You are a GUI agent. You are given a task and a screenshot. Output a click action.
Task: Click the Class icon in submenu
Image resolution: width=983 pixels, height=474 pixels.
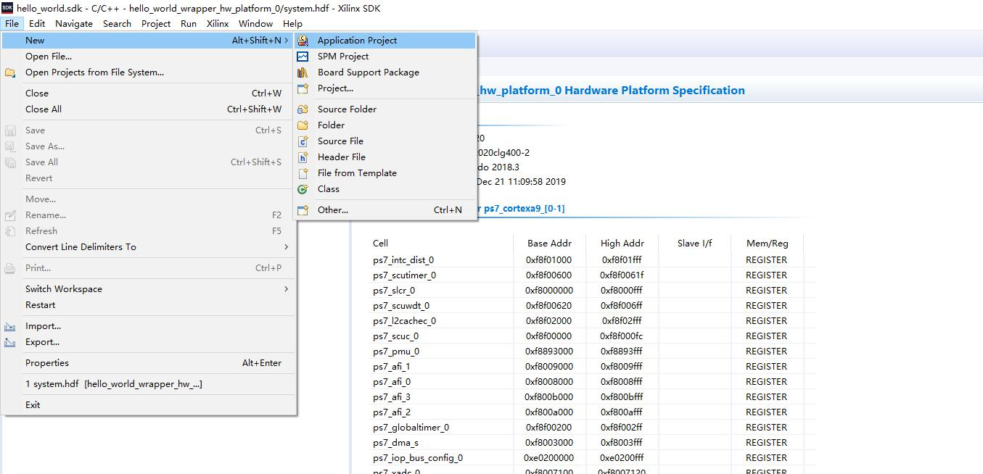pos(303,189)
